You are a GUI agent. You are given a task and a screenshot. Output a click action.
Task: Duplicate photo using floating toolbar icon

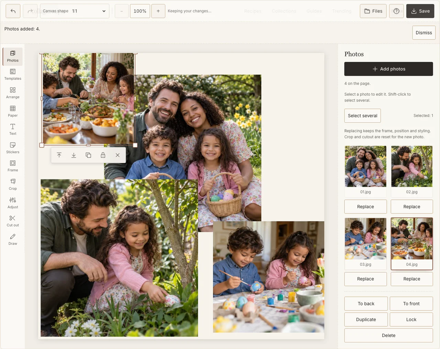(x=88, y=155)
